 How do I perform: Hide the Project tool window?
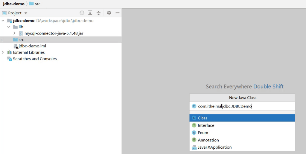coord(118,13)
